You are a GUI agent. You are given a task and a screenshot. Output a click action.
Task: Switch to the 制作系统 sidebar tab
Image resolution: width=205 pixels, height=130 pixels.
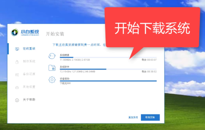pyautogui.click(x=25, y=61)
